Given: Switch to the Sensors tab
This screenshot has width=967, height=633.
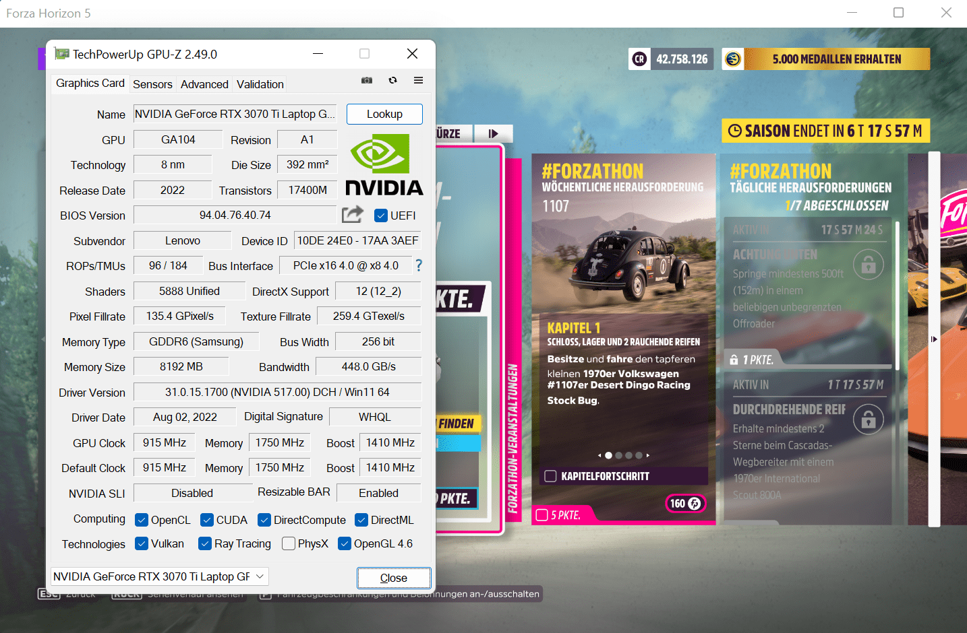Looking at the screenshot, I should pyautogui.click(x=152, y=84).
